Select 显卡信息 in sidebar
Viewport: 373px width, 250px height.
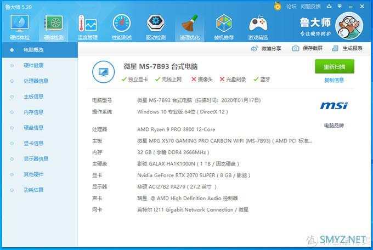40,143
